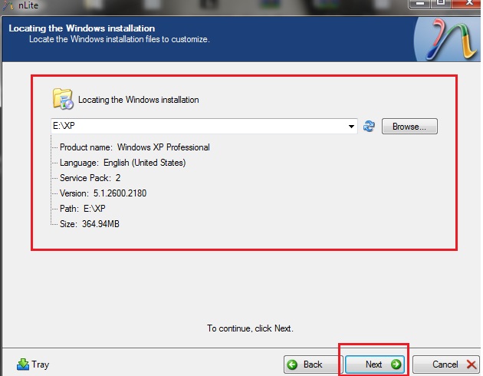This screenshot has width=483, height=376.
Task: Select the Path: E:\XP tree entry
Action: pyautogui.click(x=82, y=209)
